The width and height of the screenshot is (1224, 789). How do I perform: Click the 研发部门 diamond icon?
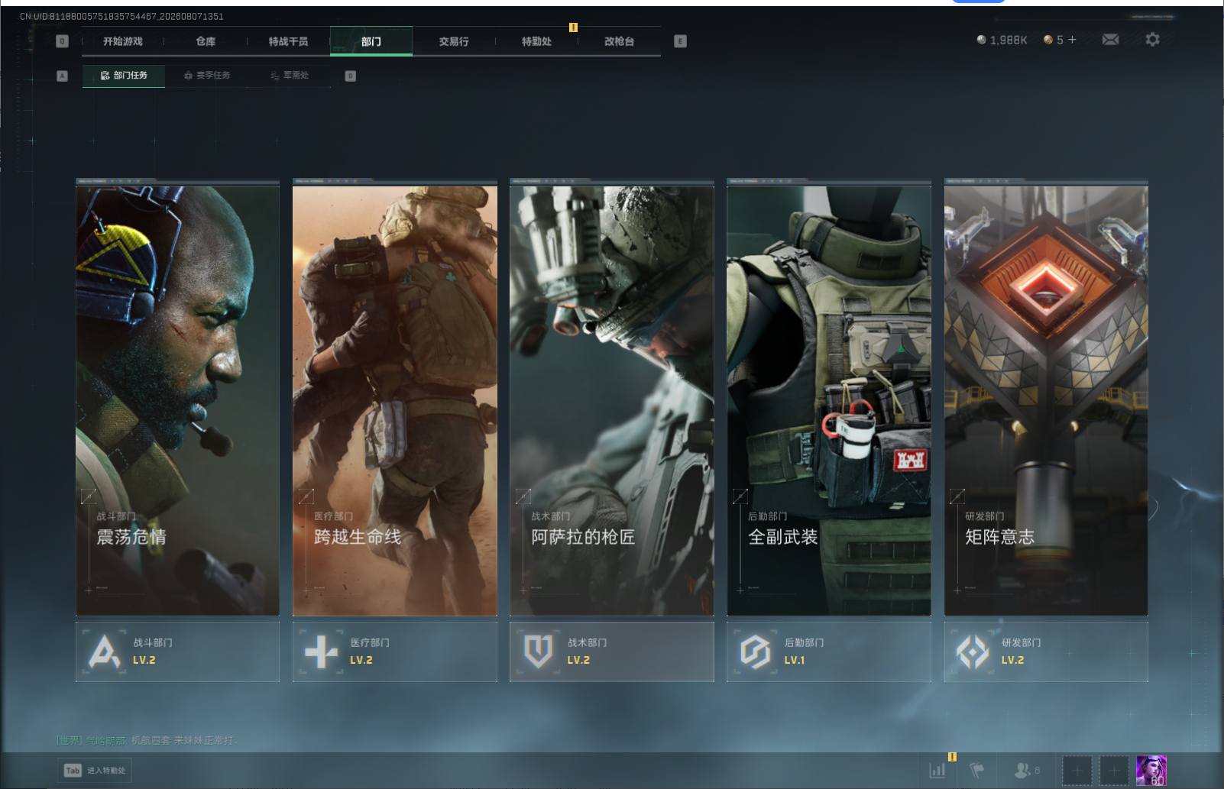973,652
